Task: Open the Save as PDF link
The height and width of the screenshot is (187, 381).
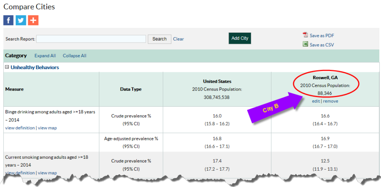Action: 321,36
